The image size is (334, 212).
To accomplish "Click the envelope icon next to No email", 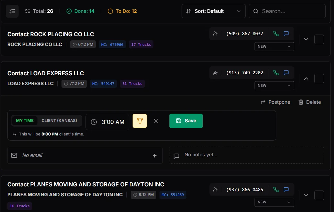I will pyautogui.click(x=14, y=155).
